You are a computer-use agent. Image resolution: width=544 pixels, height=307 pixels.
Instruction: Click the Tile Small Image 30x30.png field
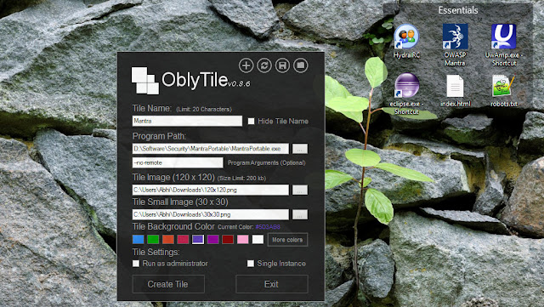[210, 214]
